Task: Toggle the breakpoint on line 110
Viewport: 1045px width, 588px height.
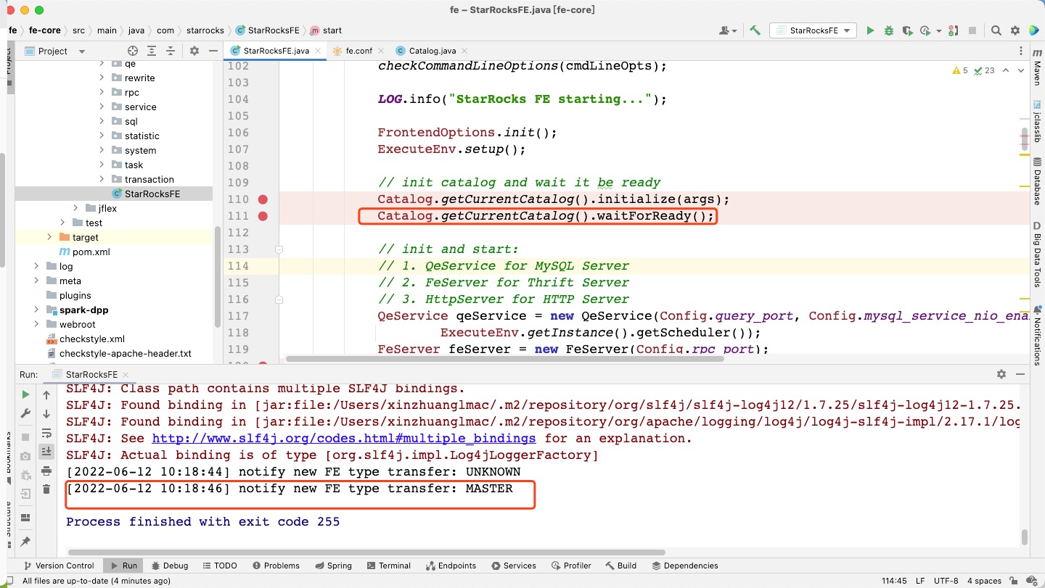Action: pos(263,199)
